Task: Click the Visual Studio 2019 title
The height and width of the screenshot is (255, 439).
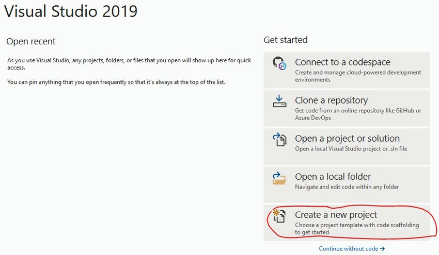Action: (x=71, y=11)
